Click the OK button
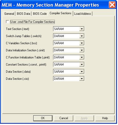 [43, 118]
